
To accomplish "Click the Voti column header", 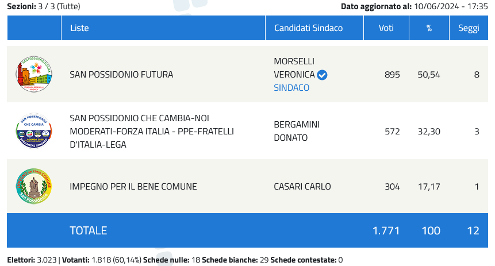I will (386, 28).
